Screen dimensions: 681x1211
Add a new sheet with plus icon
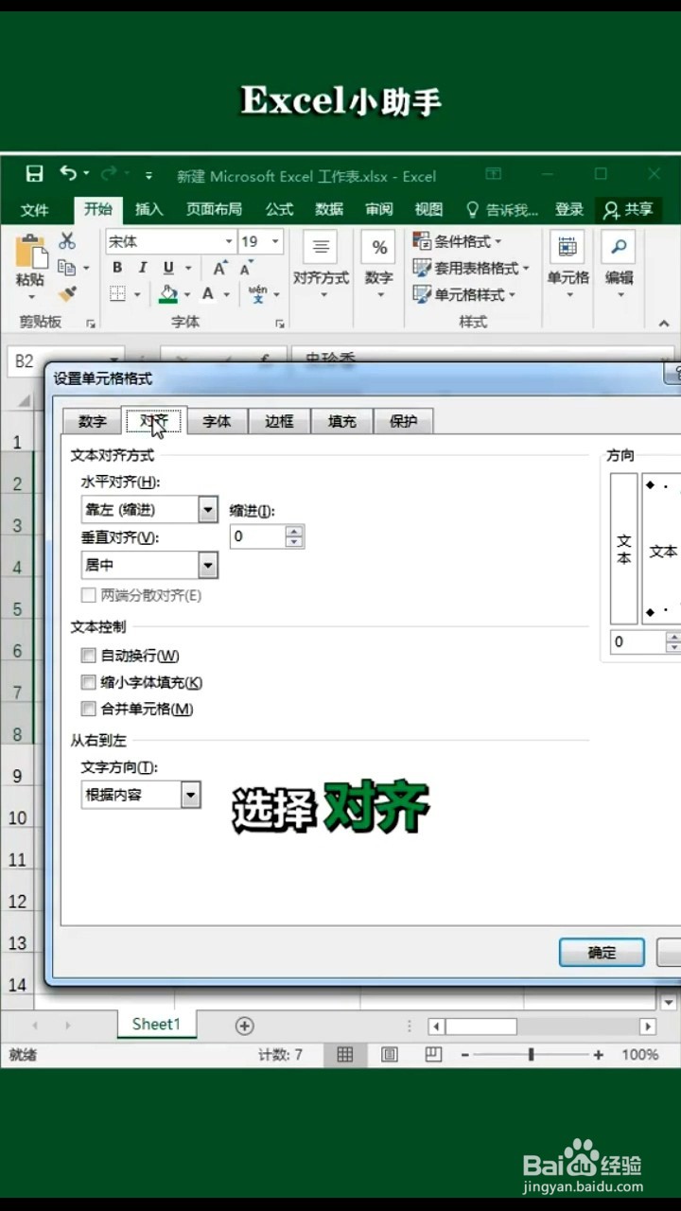pyautogui.click(x=244, y=1026)
